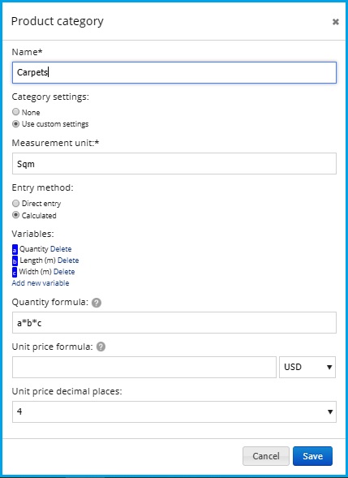
Task: Select Use custom settings option
Action: 15,124
